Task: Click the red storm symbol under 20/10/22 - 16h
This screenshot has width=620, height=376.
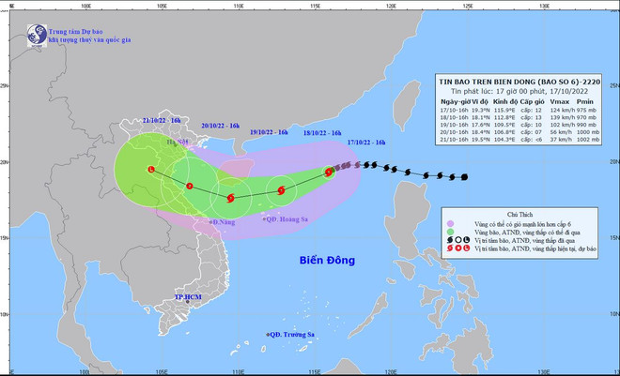Action: [x=190, y=187]
